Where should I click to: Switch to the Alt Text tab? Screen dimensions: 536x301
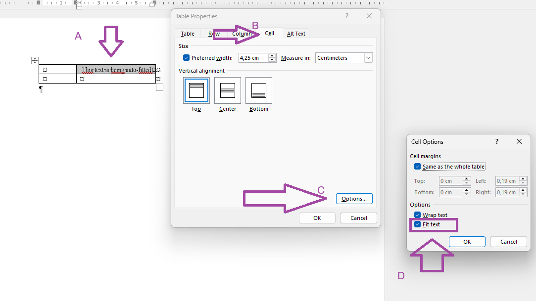[x=296, y=33]
